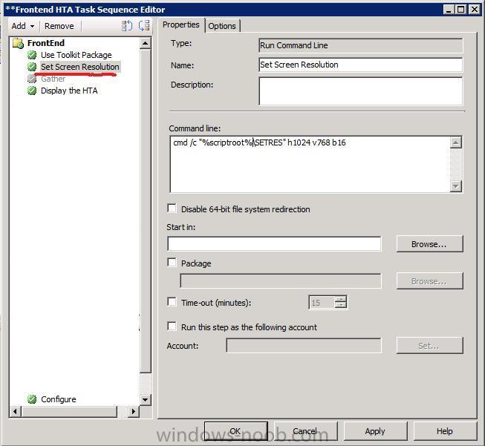
Task: Click the Browse button for Package
Action: point(429,281)
